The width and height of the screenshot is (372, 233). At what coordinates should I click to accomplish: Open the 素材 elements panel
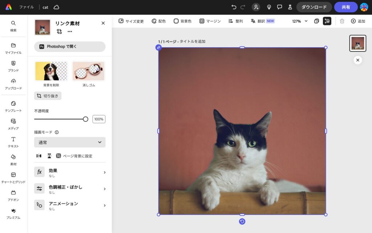point(13,160)
